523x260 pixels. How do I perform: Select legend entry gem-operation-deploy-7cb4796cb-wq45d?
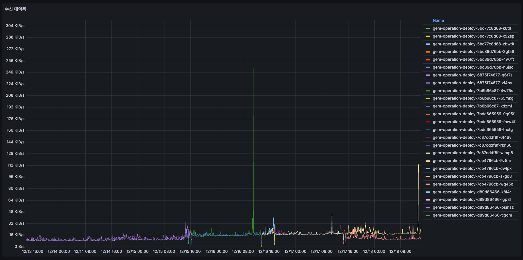tap(473, 184)
